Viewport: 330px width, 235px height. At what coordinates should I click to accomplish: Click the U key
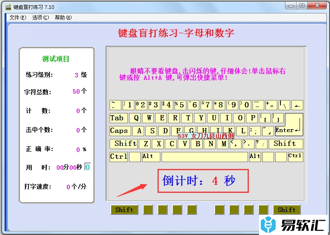point(213,118)
